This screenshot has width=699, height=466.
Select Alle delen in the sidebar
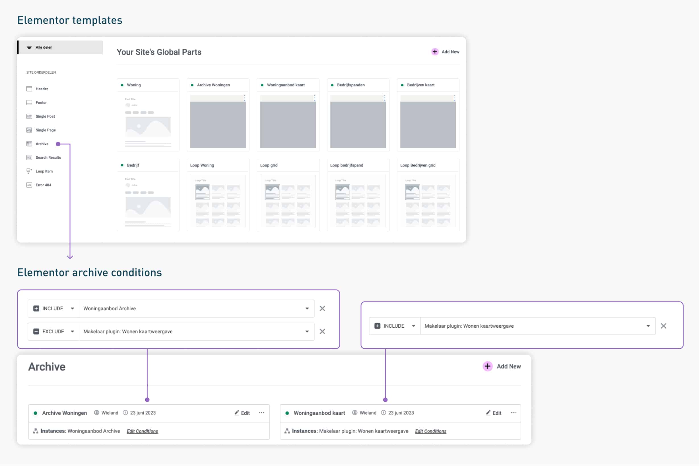point(44,47)
